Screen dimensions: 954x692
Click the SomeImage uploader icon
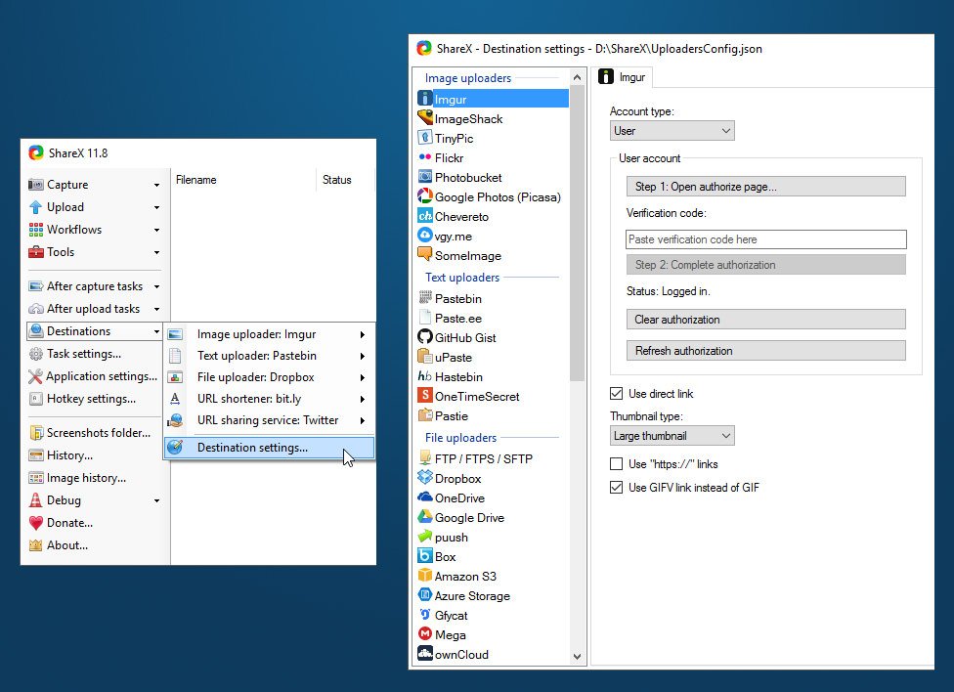pos(425,254)
